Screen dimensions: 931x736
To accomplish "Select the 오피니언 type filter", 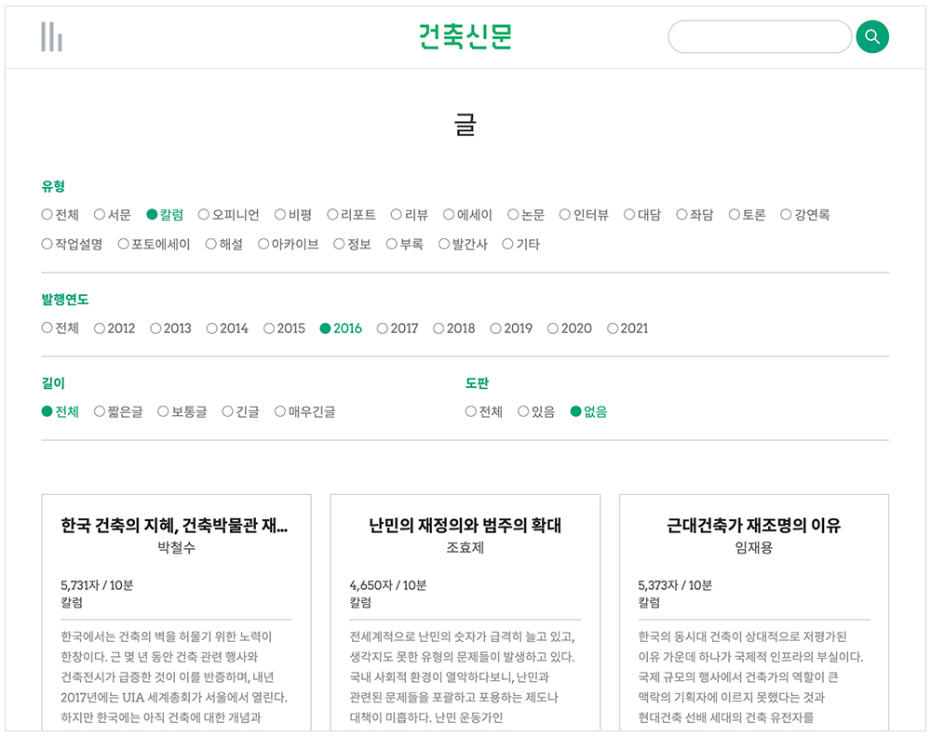I will (x=228, y=215).
